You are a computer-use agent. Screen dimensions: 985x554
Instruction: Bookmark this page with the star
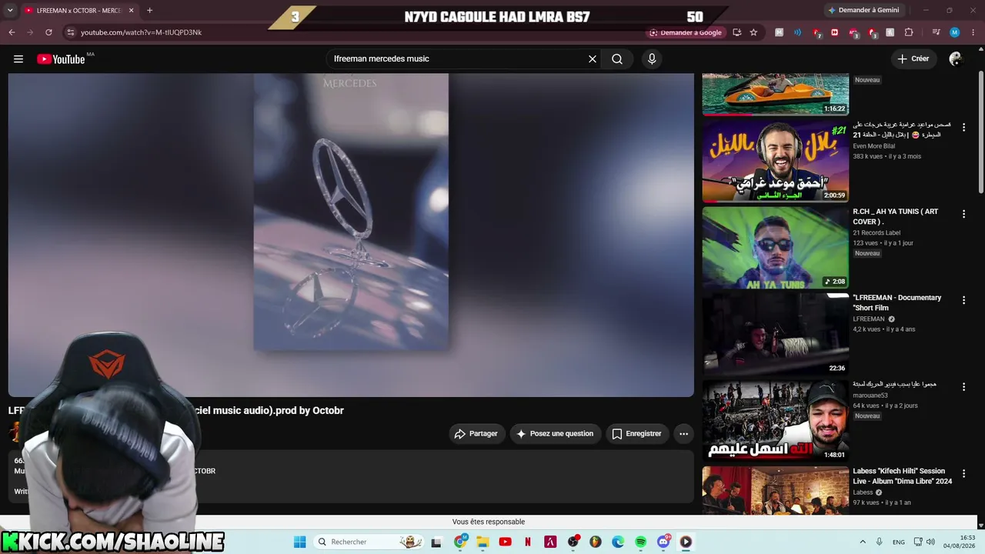pos(753,32)
